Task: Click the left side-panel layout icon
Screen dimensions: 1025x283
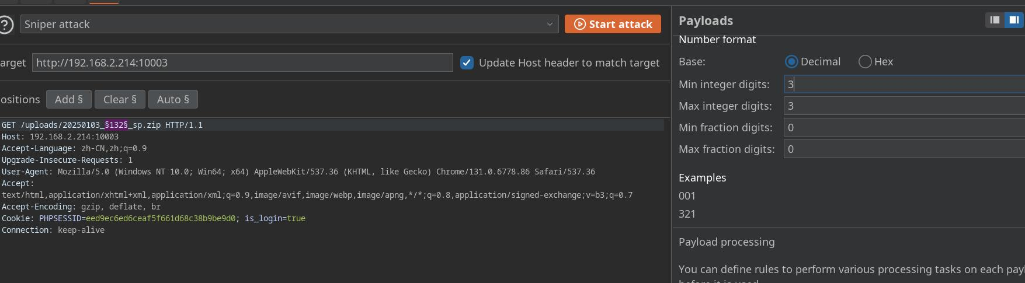Action: point(995,20)
